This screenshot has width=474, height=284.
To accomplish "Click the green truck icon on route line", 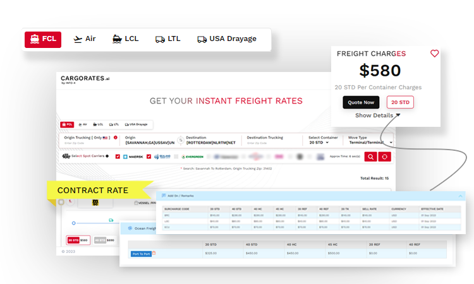I will (111, 220).
